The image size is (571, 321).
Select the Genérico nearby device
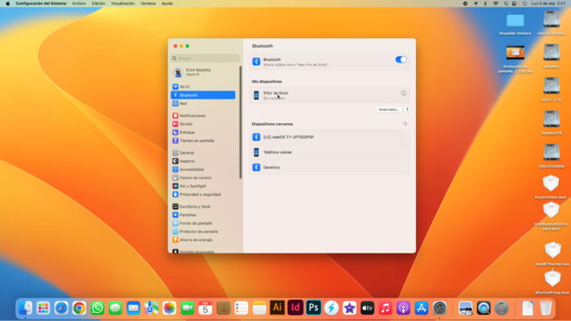point(330,167)
